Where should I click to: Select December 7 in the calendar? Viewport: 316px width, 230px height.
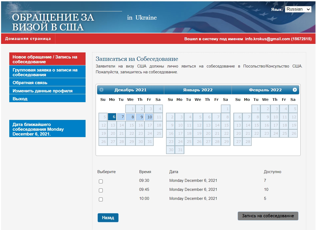point(121,117)
